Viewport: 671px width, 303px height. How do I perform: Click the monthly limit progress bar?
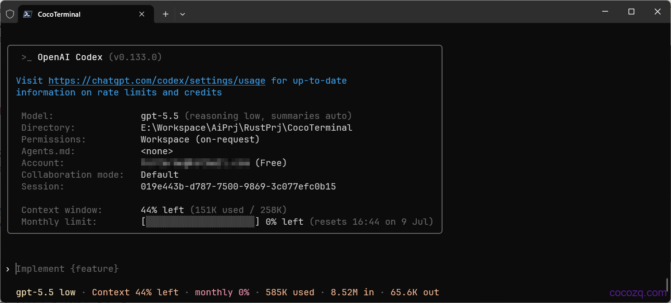click(x=200, y=222)
